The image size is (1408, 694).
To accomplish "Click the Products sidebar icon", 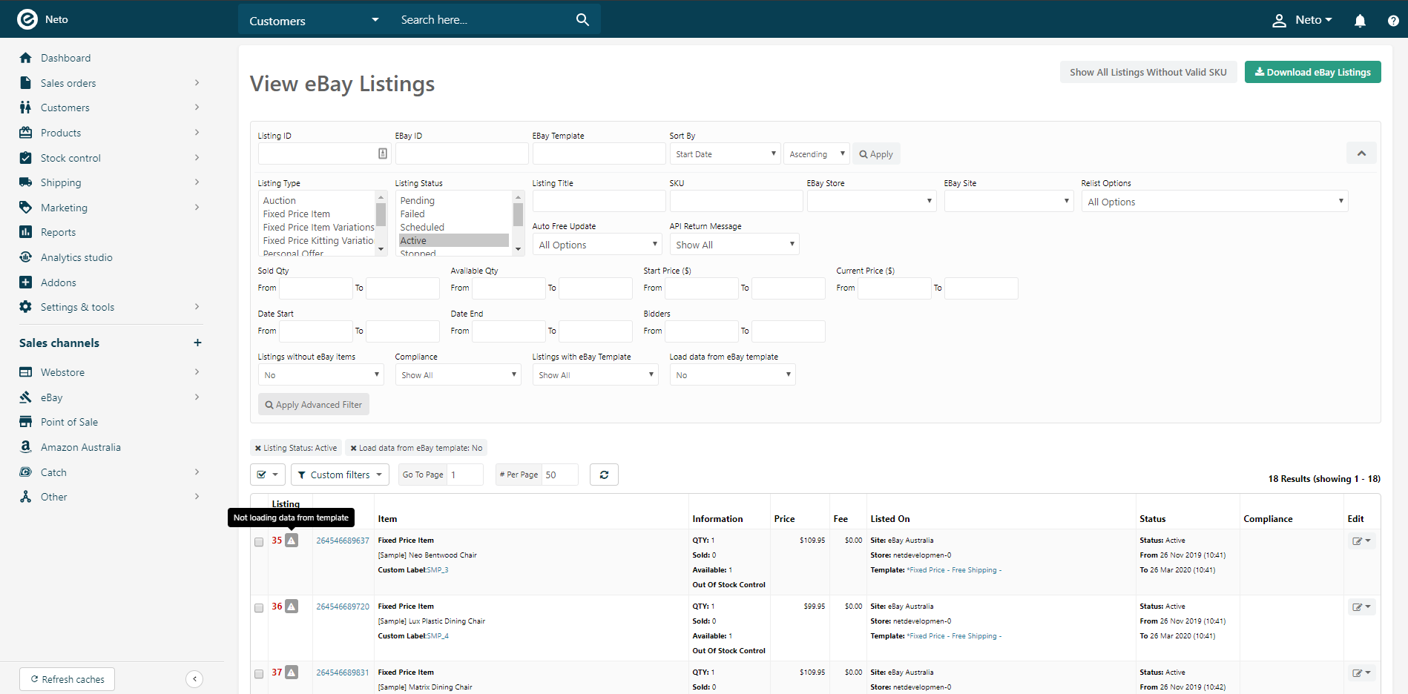I will tap(26, 133).
